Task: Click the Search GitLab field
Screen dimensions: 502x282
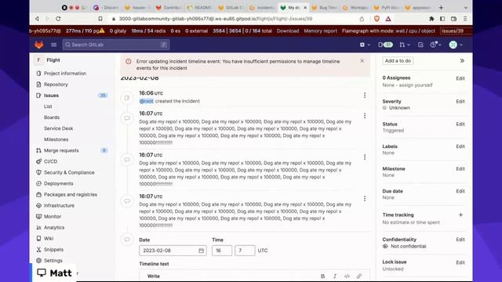Action: click(x=116, y=45)
